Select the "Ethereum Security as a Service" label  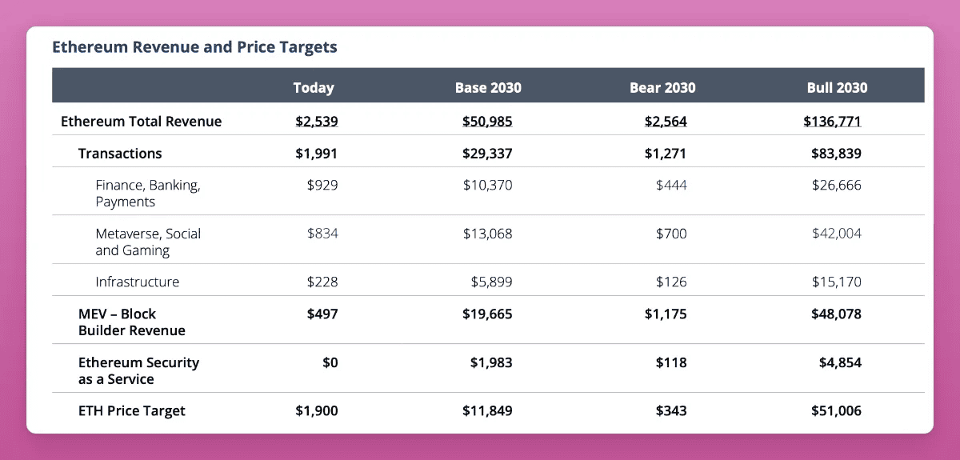point(138,370)
